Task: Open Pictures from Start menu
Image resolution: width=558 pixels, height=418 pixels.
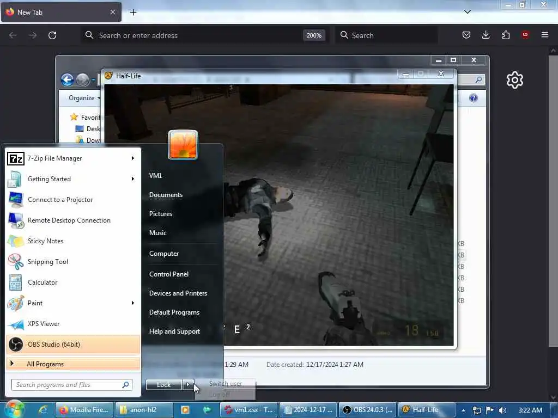Action: (x=161, y=213)
